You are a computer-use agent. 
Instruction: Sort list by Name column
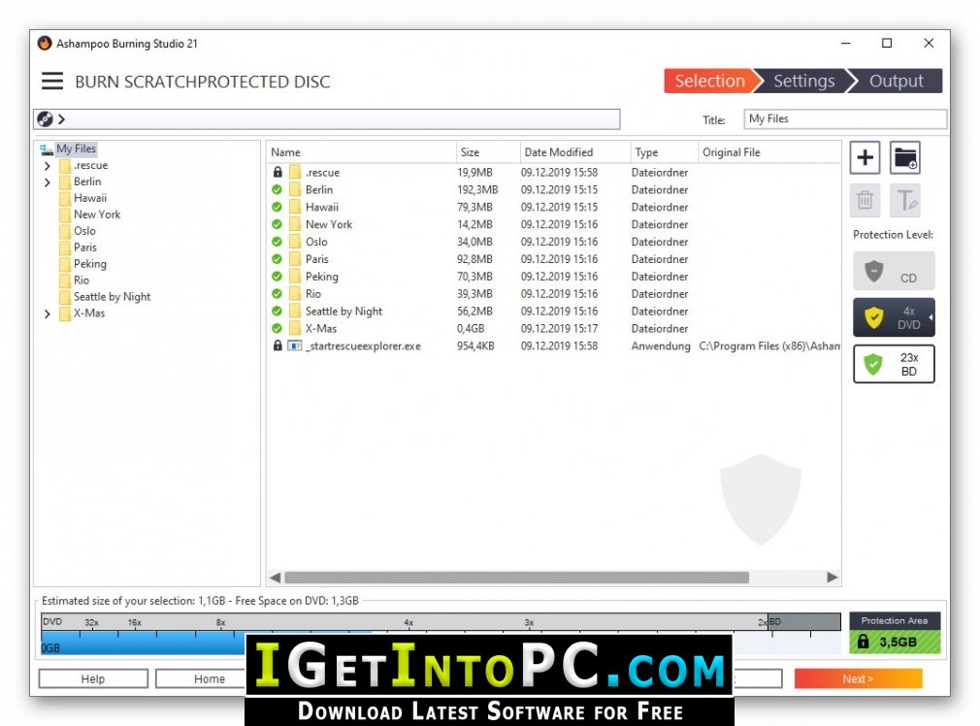click(361, 152)
